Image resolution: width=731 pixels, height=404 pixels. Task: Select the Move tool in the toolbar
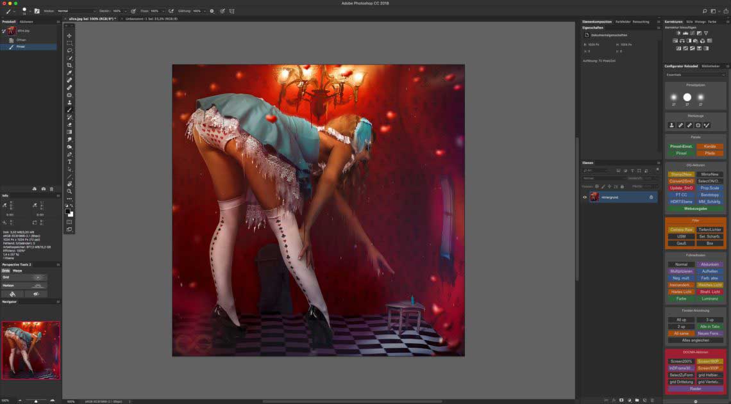69,36
